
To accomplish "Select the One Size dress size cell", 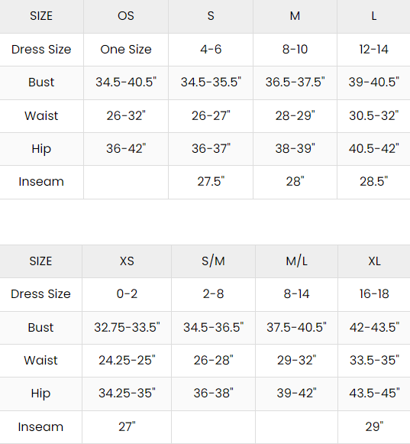I will coord(126,50).
